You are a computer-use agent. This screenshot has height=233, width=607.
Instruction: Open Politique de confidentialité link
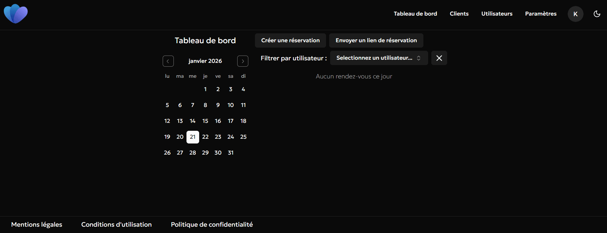(x=212, y=224)
